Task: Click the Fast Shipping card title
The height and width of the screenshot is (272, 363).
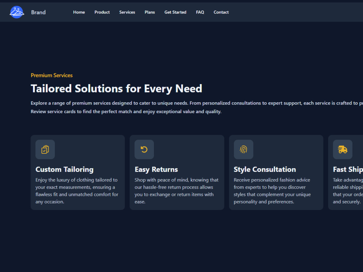Action: pyautogui.click(x=348, y=169)
